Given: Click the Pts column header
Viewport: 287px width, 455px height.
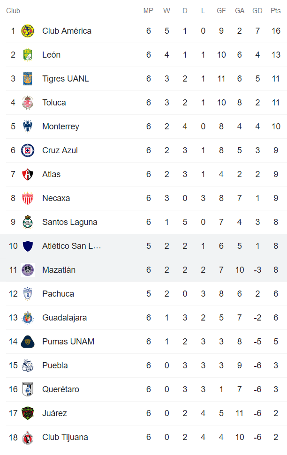Looking at the screenshot, I should coord(276,10).
